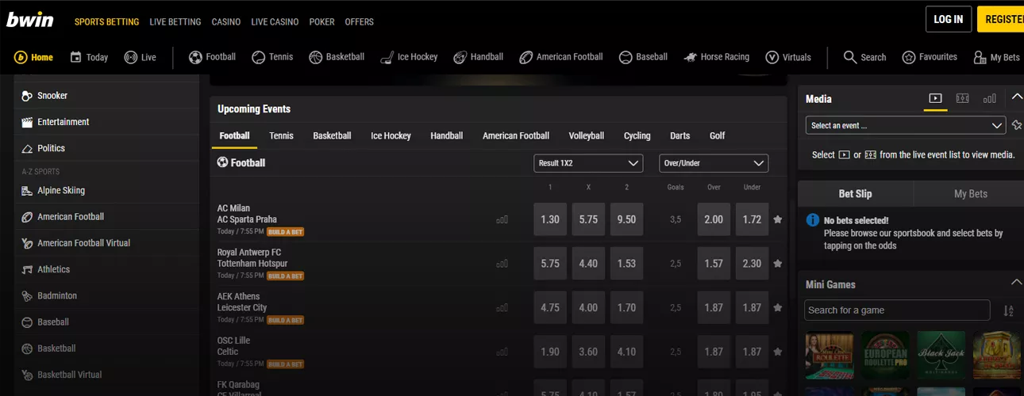Open the European Roulette Pro mini game

(x=885, y=356)
